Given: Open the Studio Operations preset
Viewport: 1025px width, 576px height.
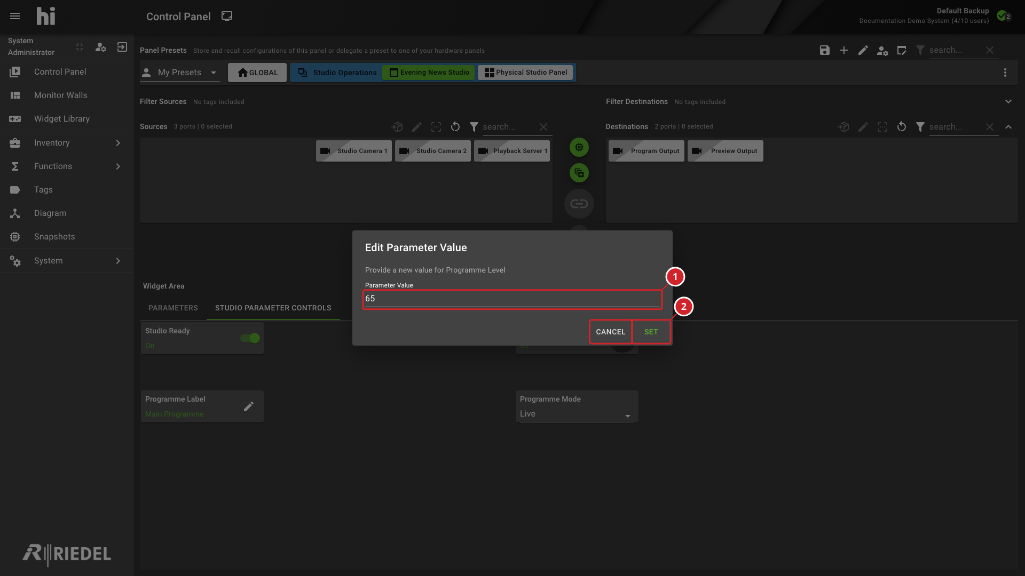Looking at the screenshot, I should tap(337, 73).
